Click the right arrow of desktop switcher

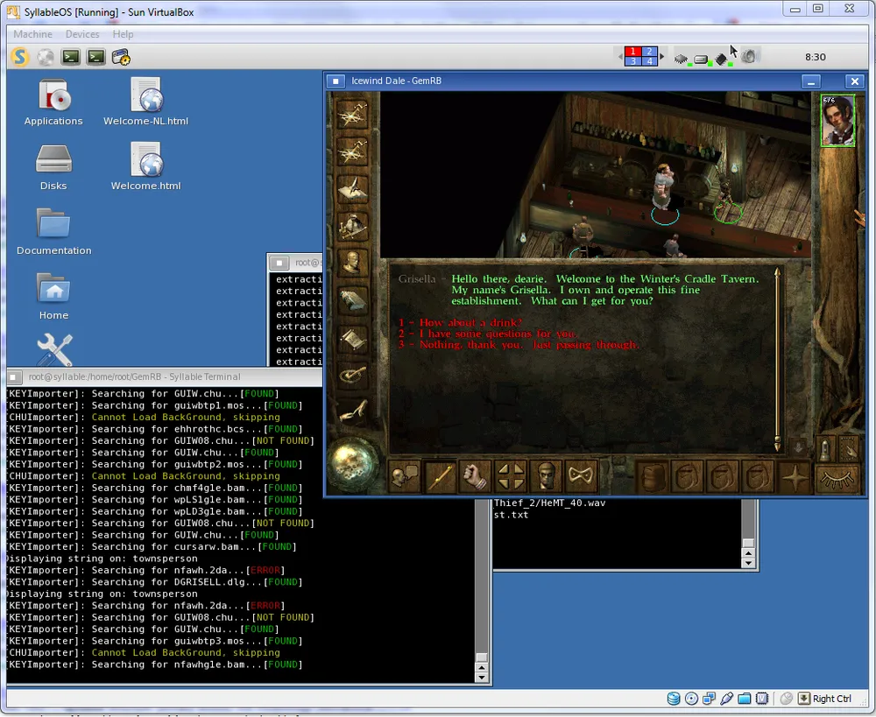(x=662, y=56)
